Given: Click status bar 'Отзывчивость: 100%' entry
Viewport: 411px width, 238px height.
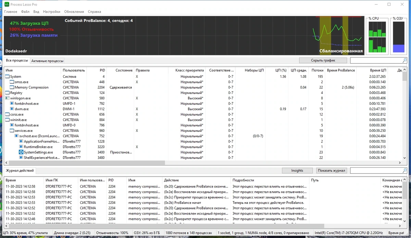Looking at the screenshot, I should point(112,233).
